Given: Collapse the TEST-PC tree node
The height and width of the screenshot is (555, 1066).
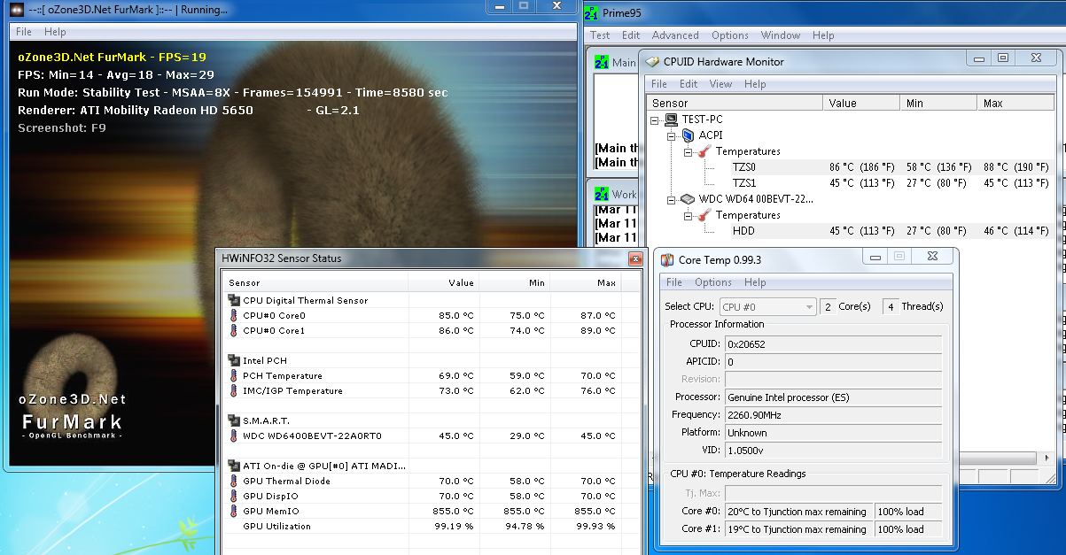Looking at the screenshot, I should tap(655, 119).
